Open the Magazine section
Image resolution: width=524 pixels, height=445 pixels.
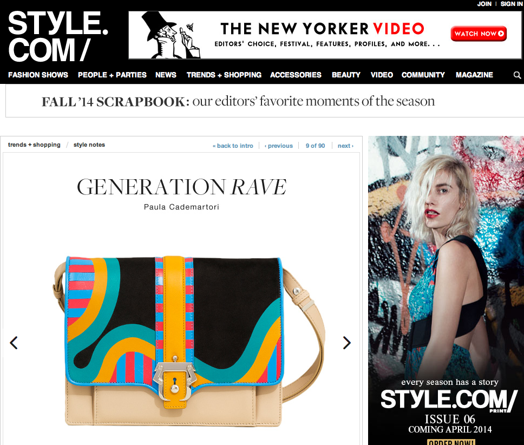click(x=474, y=75)
